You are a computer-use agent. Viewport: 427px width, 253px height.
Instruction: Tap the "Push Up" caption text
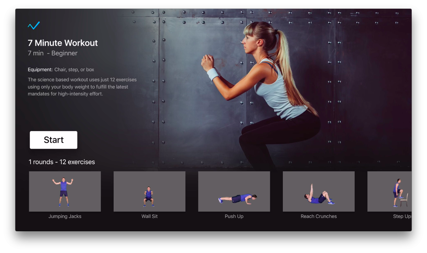[x=234, y=216]
